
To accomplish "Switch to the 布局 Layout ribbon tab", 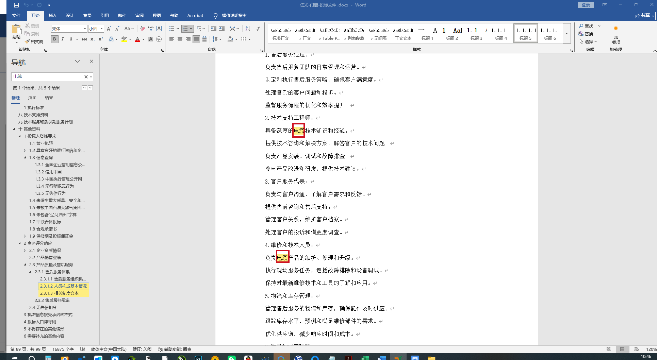I will pyautogui.click(x=87, y=16).
